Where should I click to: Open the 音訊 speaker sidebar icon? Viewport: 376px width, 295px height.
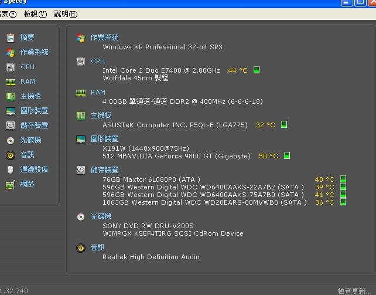[11, 155]
